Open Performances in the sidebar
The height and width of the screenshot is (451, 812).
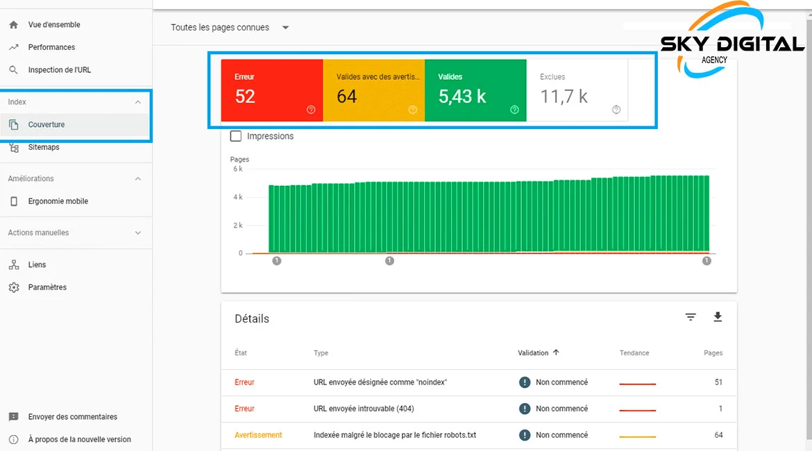click(x=51, y=47)
